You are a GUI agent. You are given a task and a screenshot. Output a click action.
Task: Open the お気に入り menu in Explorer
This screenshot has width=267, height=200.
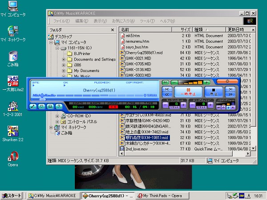point(123,21)
